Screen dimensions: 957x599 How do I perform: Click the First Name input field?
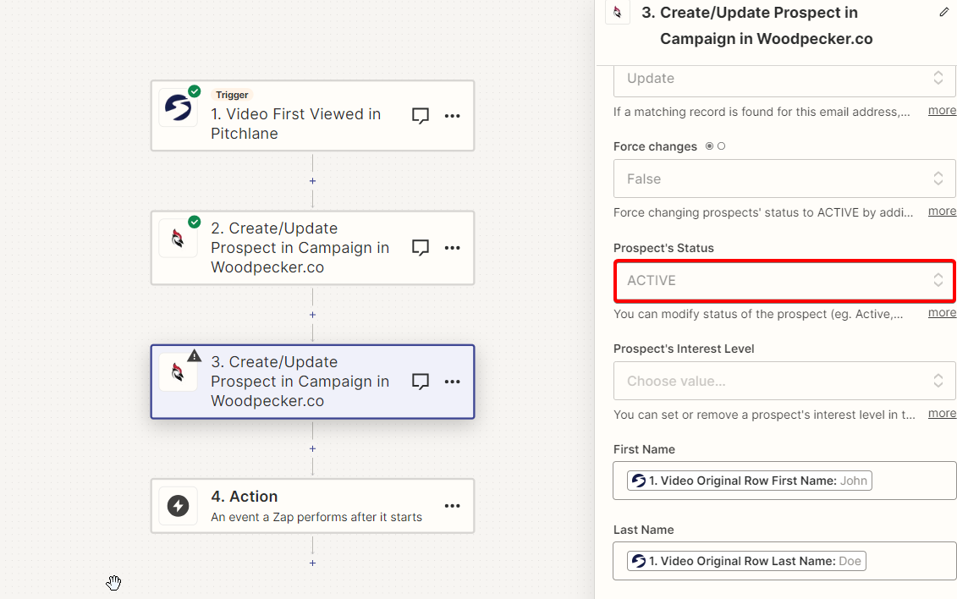pos(784,481)
